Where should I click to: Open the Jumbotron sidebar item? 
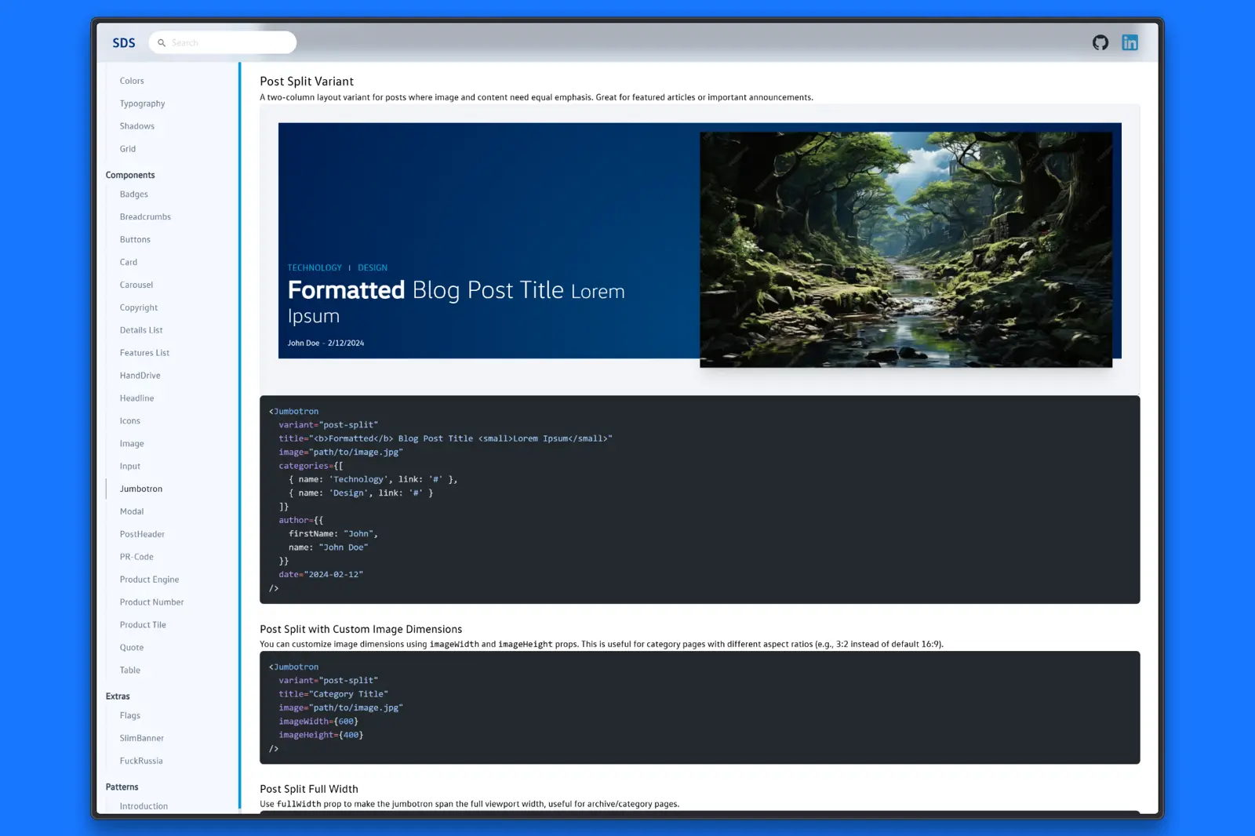click(x=141, y=489)
